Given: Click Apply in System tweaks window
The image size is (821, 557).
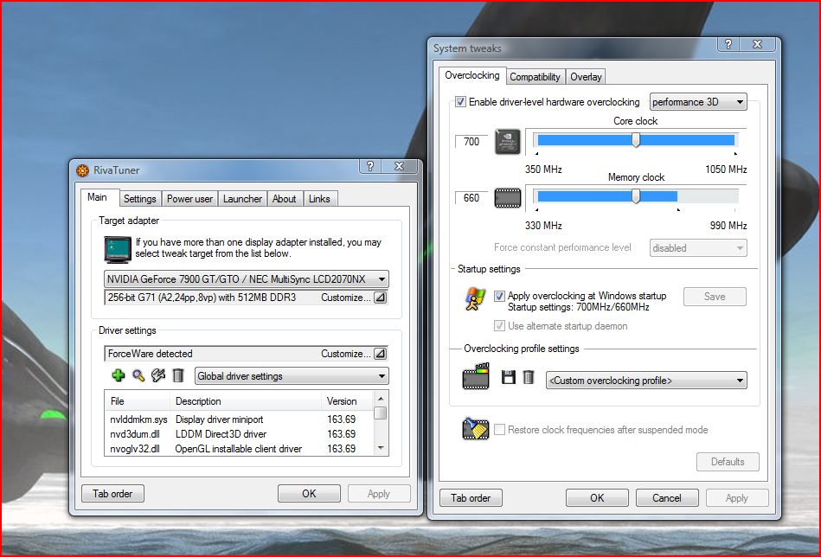Looking at the screenshot, I should (x=737, y=498).
